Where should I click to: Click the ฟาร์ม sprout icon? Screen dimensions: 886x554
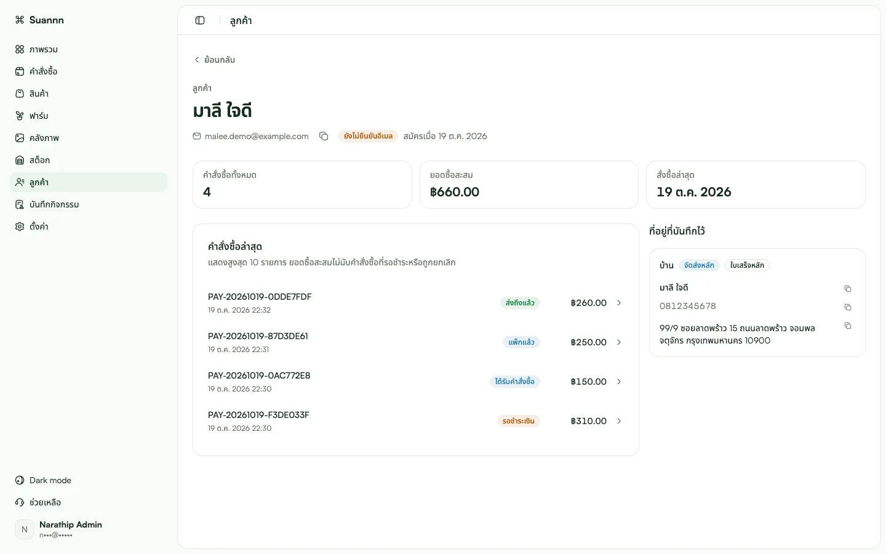tap(20, 116)
